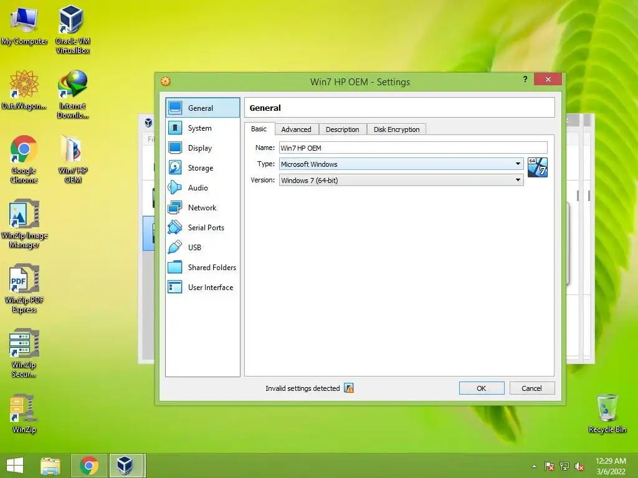Select the DataWagon desktop shortcut
Screen dimensions: 638x478
[24, 90]
